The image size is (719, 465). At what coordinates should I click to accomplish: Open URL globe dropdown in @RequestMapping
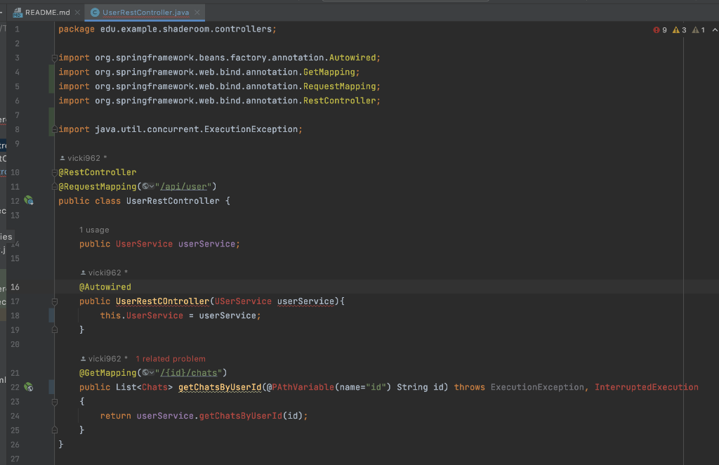click(147, 186)
